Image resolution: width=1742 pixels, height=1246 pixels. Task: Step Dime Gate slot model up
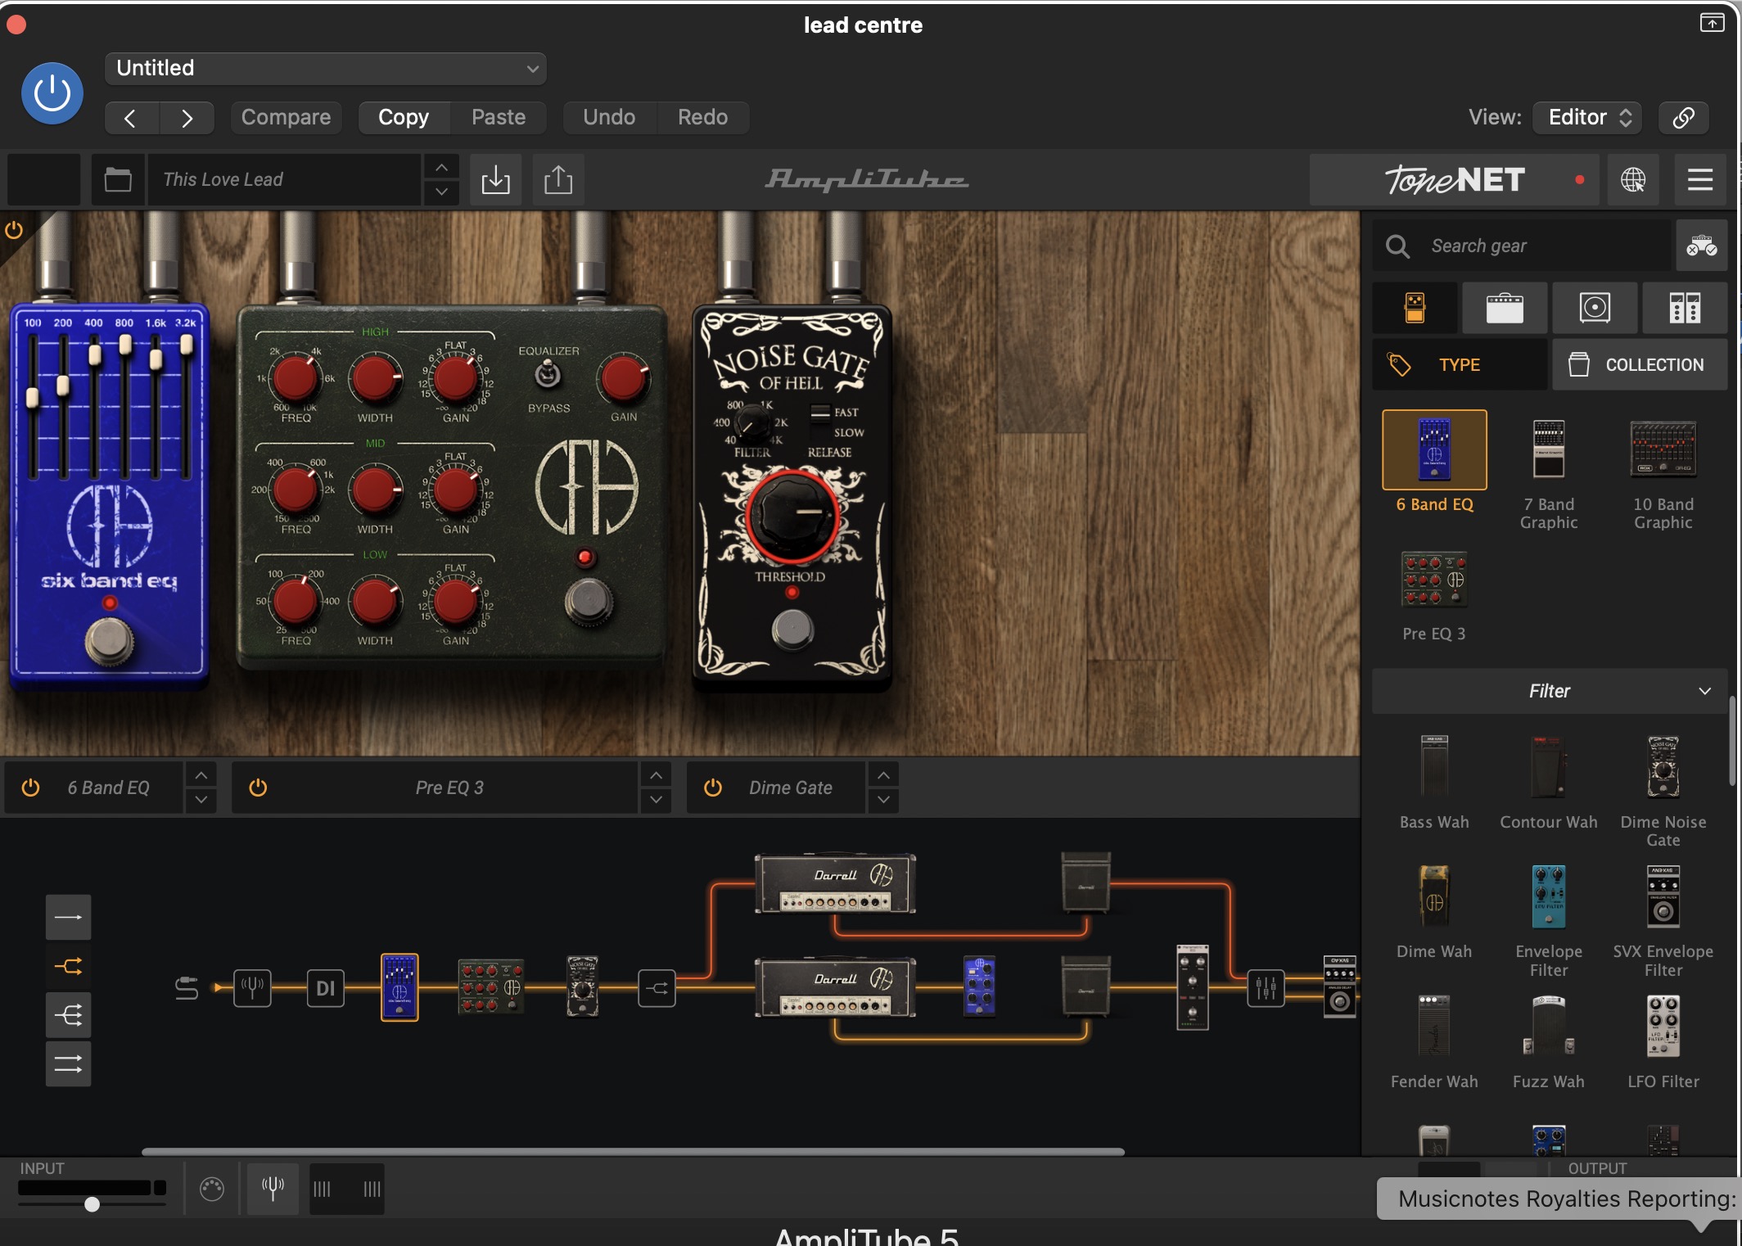883,774
